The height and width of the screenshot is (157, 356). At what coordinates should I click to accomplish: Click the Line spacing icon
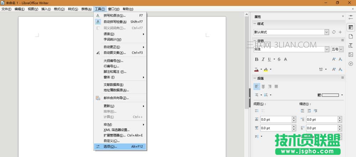[x=257, y=136]
